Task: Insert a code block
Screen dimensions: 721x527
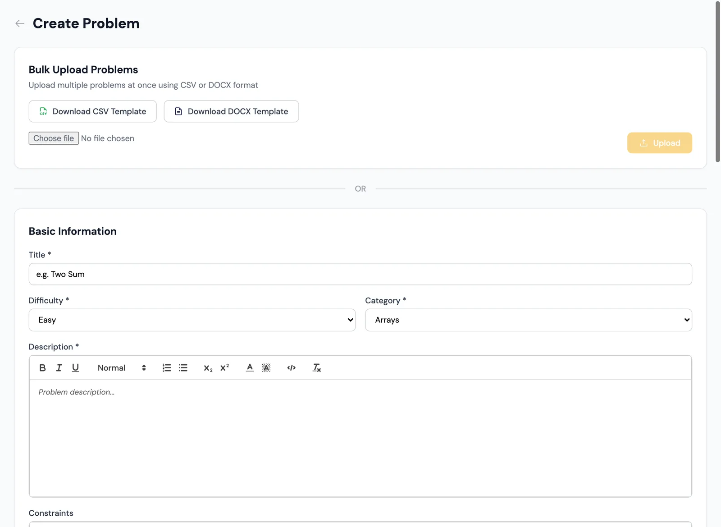Action: pos(292,368)
